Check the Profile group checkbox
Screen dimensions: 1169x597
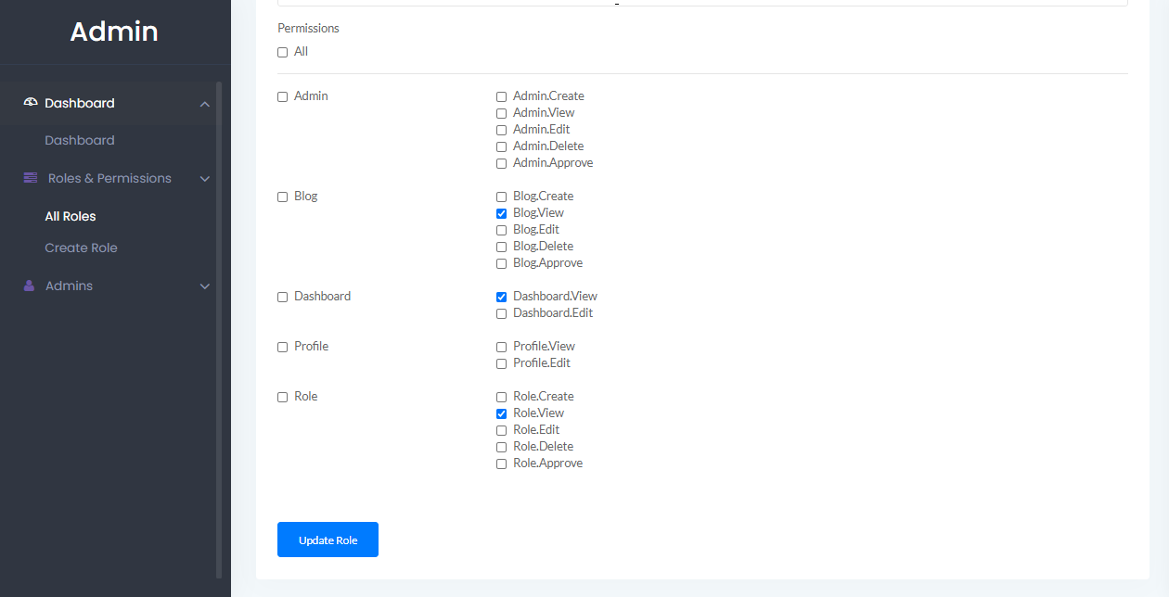coord(283,348)
